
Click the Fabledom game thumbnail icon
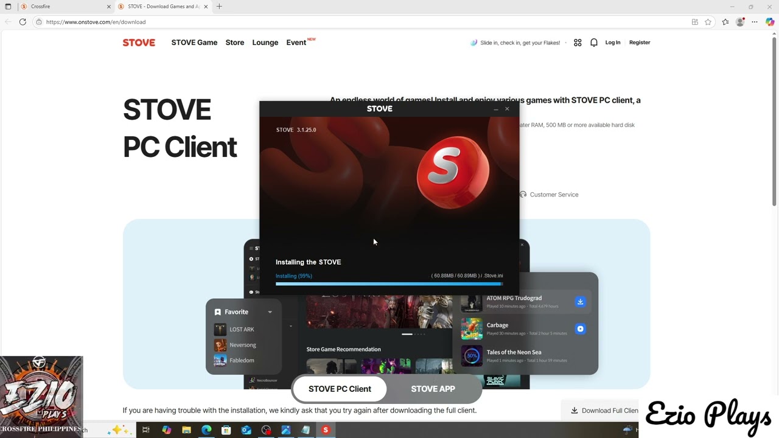(220, 361)
